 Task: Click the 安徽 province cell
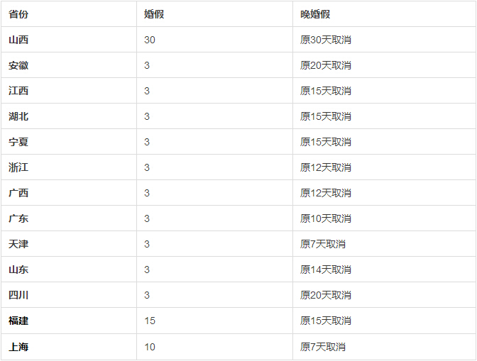pos(18,65)
